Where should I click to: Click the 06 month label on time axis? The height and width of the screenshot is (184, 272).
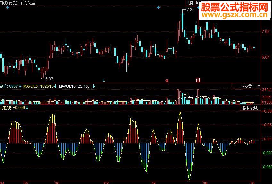(57, 183)
